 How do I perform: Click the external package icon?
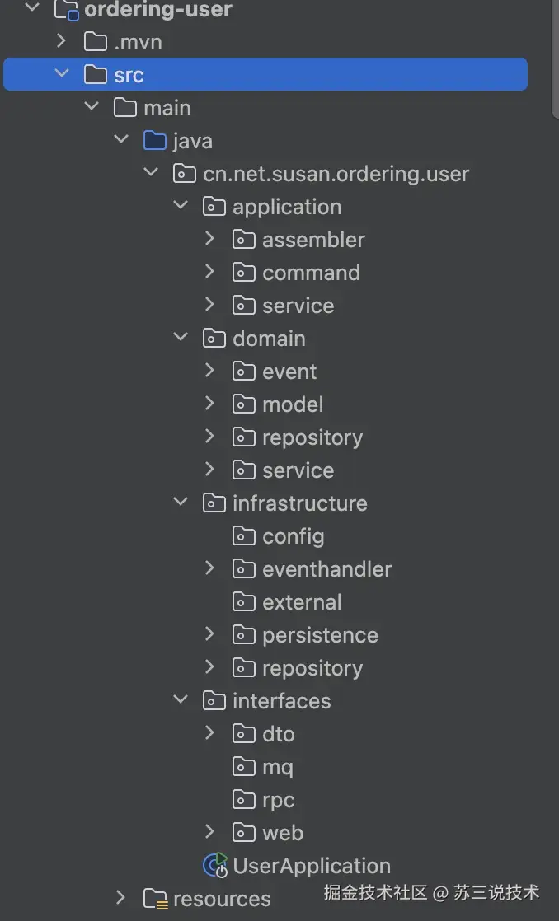tap(244, 602)
